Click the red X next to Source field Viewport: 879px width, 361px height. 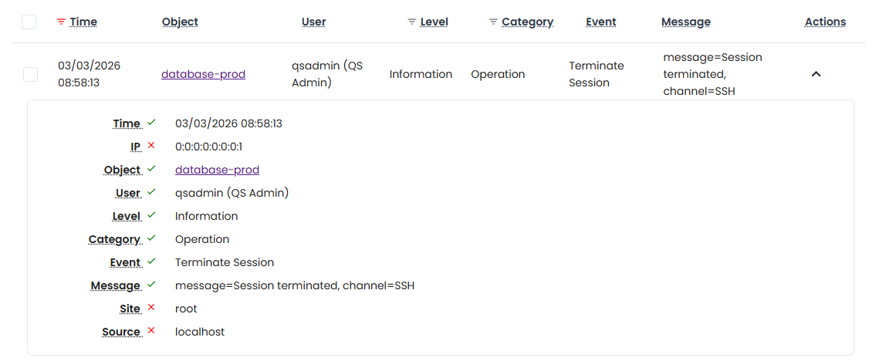point(151,331)
